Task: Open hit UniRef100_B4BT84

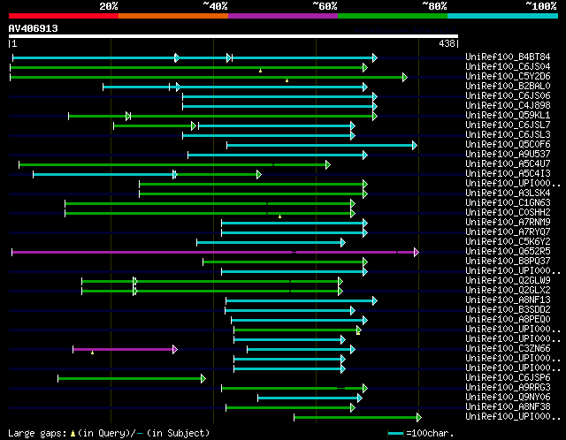Action: click(x=508, y=57)
